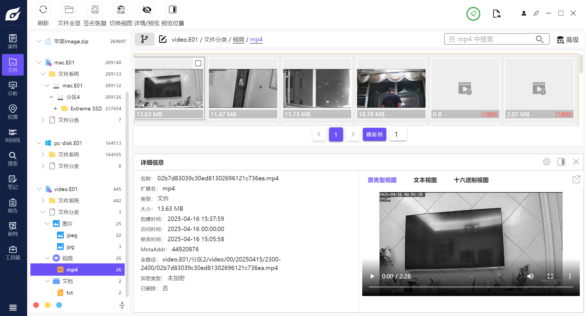Expand the Extreme SSD folder
The height and width of the screenshot is (316, 585).
[55, 109]
